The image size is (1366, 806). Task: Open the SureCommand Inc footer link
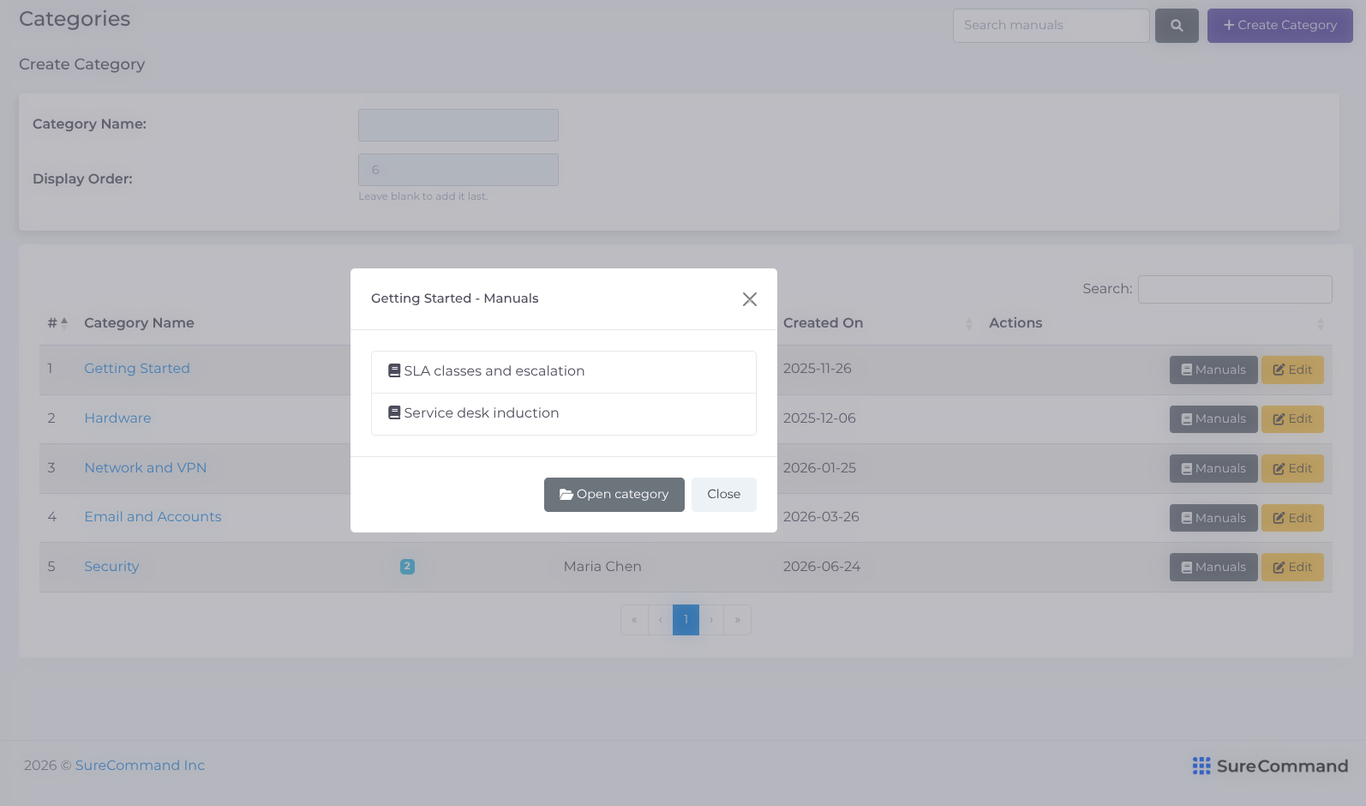click(x=140, y=766)
